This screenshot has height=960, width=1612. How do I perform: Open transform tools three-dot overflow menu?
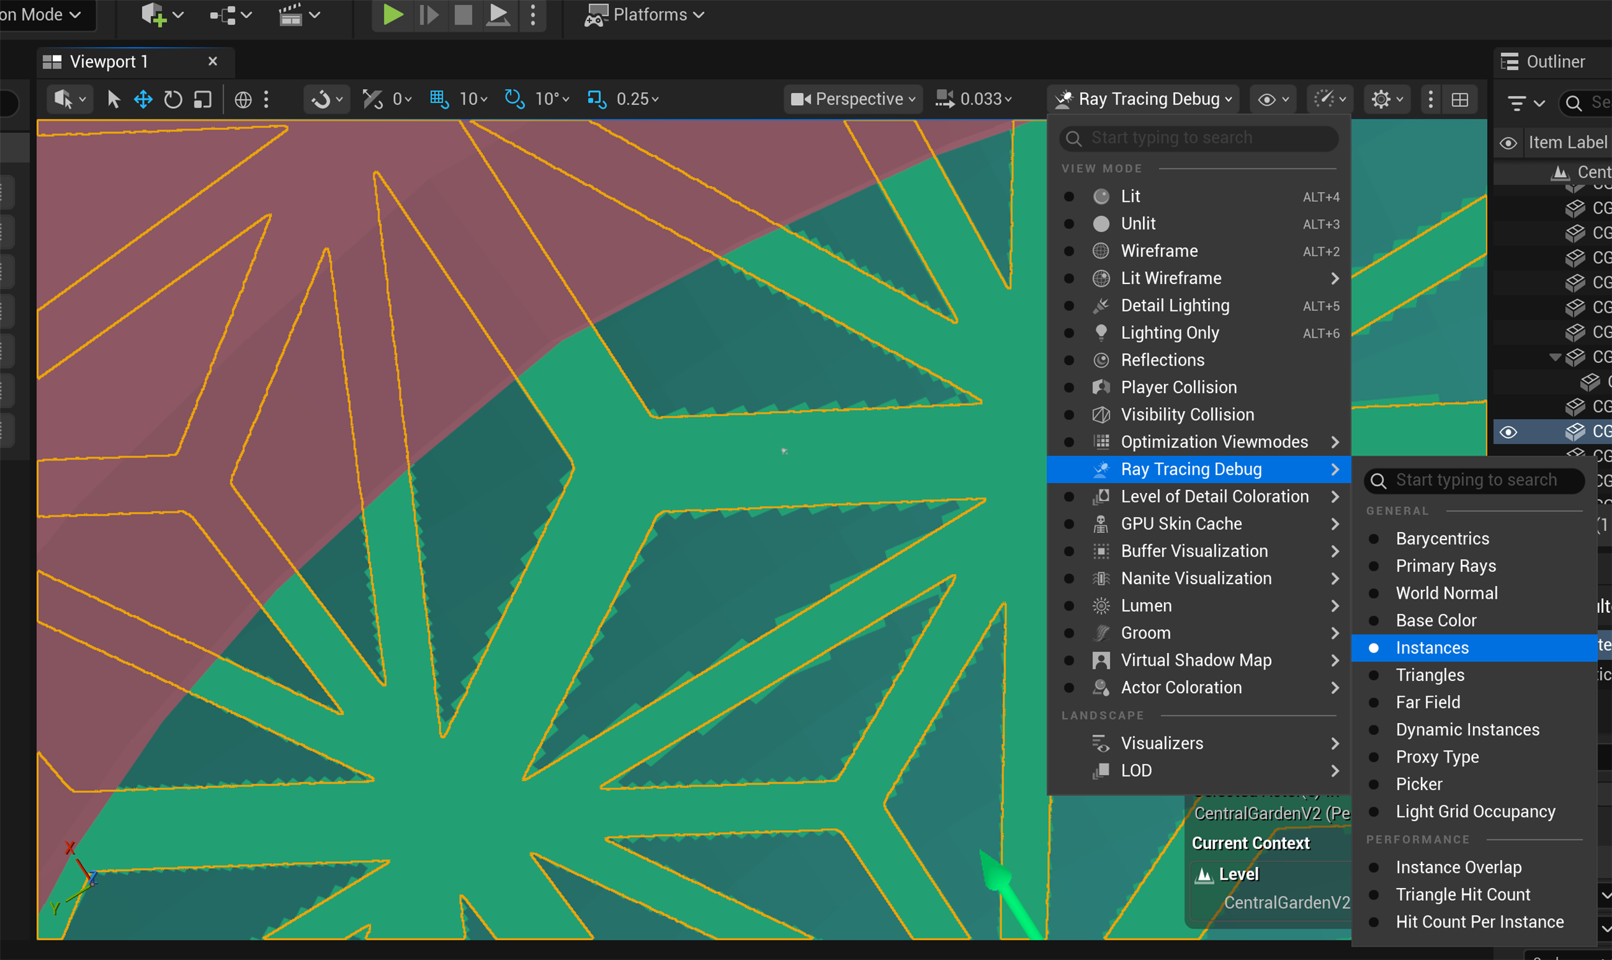coord(266,99)
